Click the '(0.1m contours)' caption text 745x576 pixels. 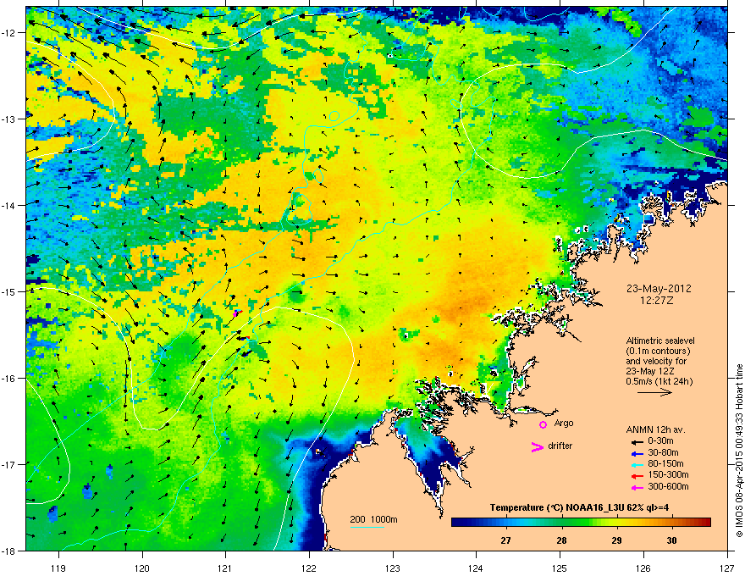[x=658, y=352]
